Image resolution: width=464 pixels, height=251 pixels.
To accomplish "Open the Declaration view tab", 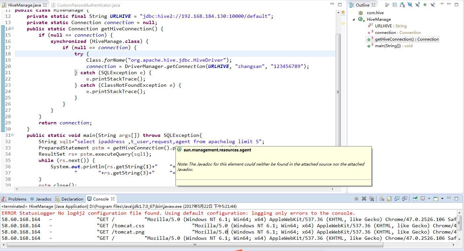I will (69, 199).
